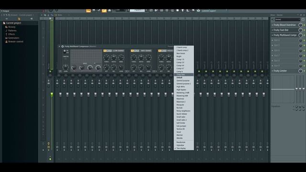This screenshot has width=306, height=172.
Task: Click Presets label in compressor title bar
Action: pos(170,46)
